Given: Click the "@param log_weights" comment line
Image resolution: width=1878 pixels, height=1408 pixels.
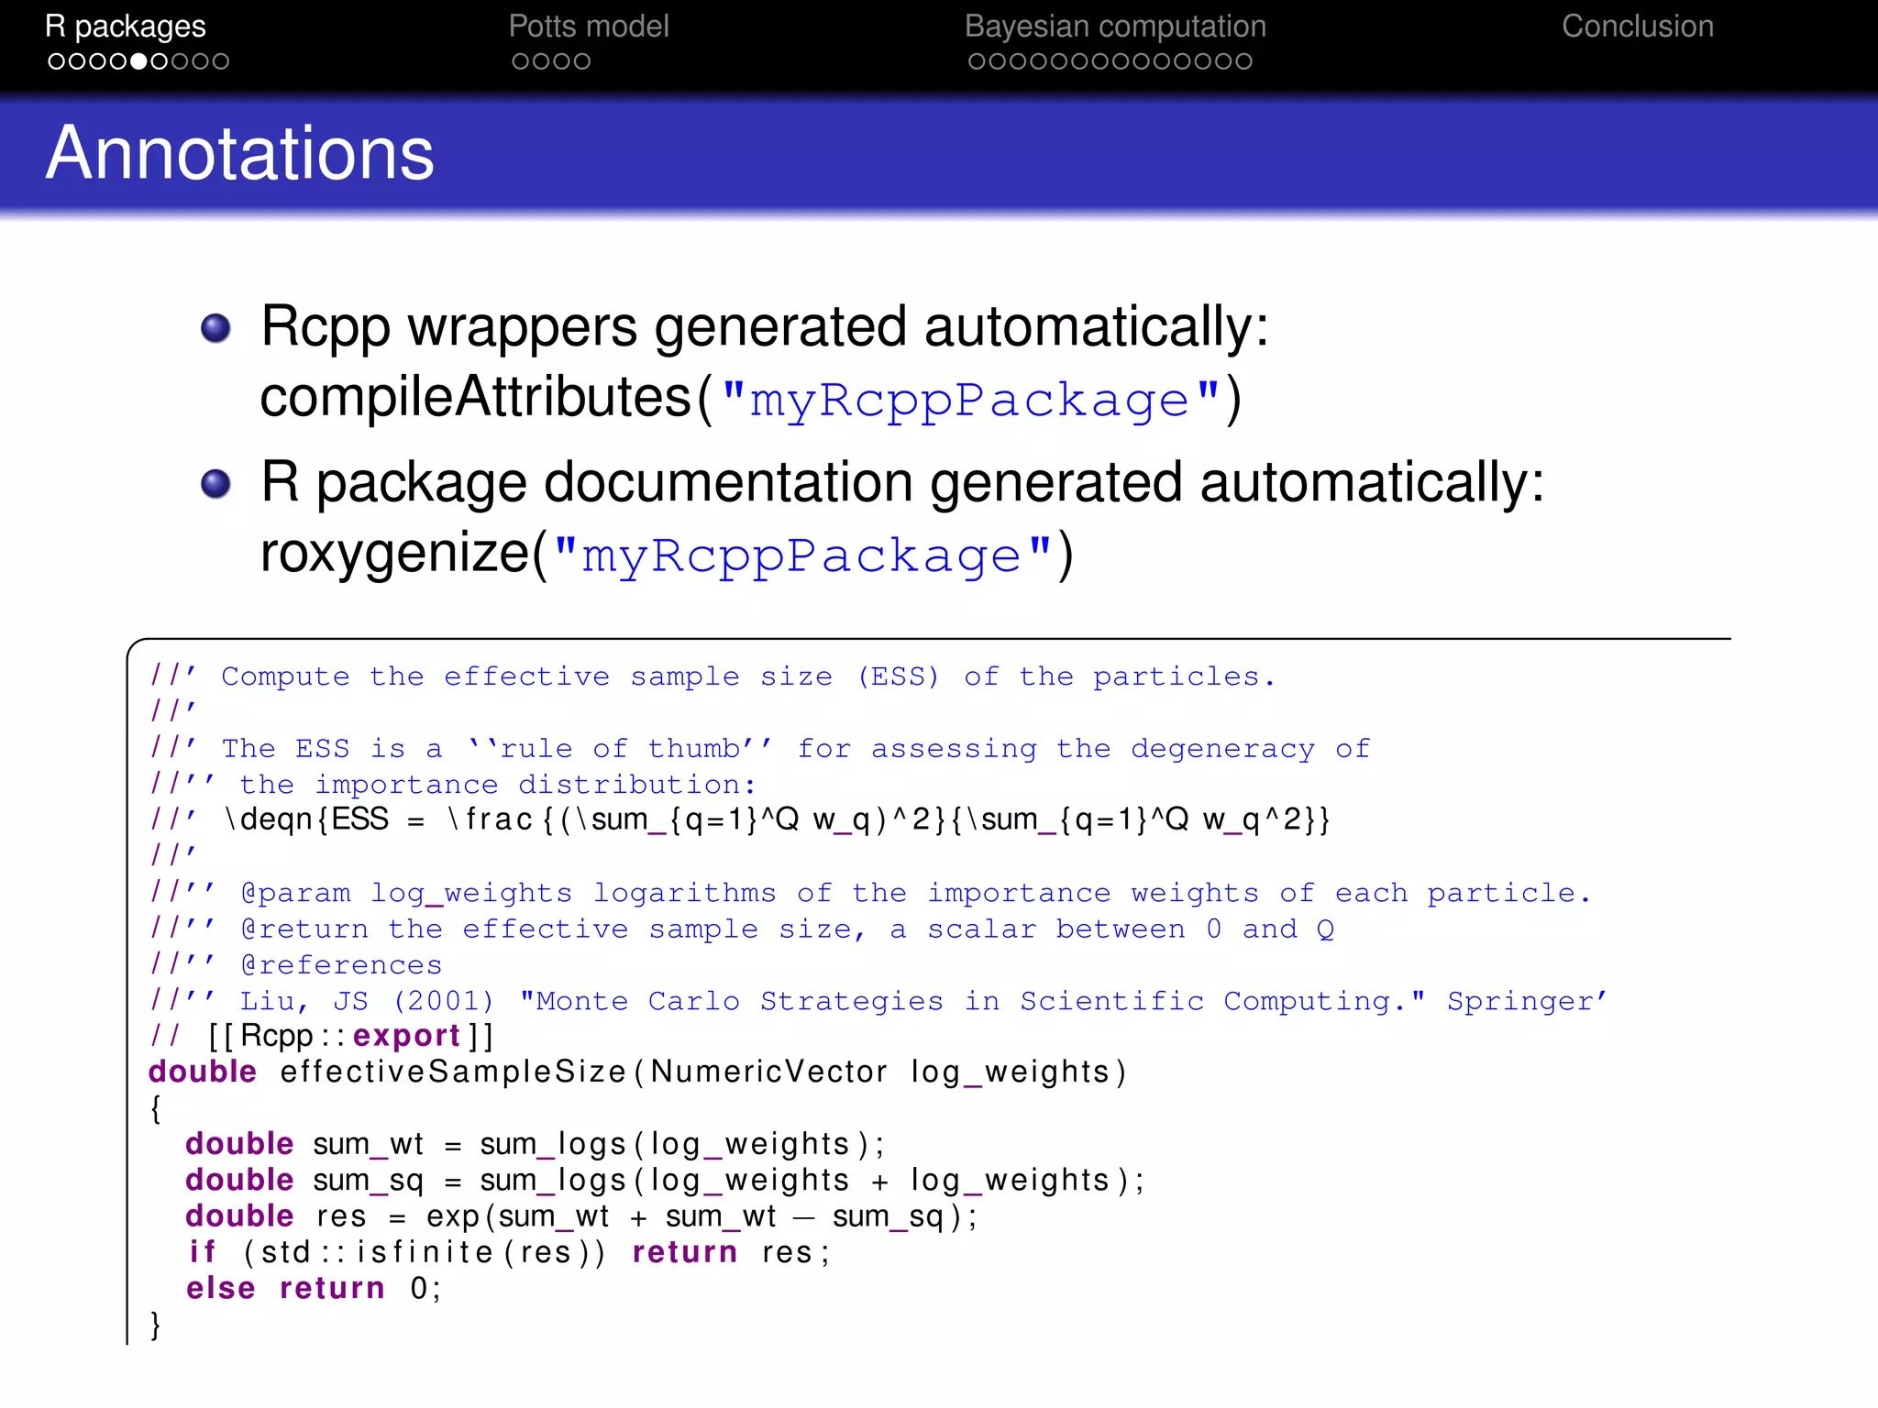Looking at the screenshot, I should pos(869,893).
